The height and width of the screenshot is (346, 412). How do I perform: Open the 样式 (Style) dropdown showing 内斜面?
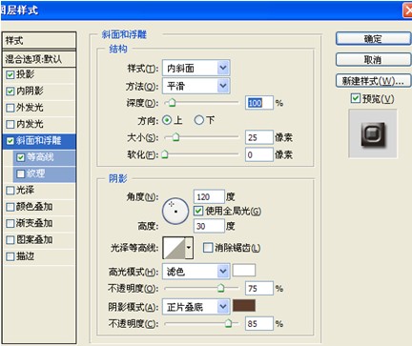[196, 68]
